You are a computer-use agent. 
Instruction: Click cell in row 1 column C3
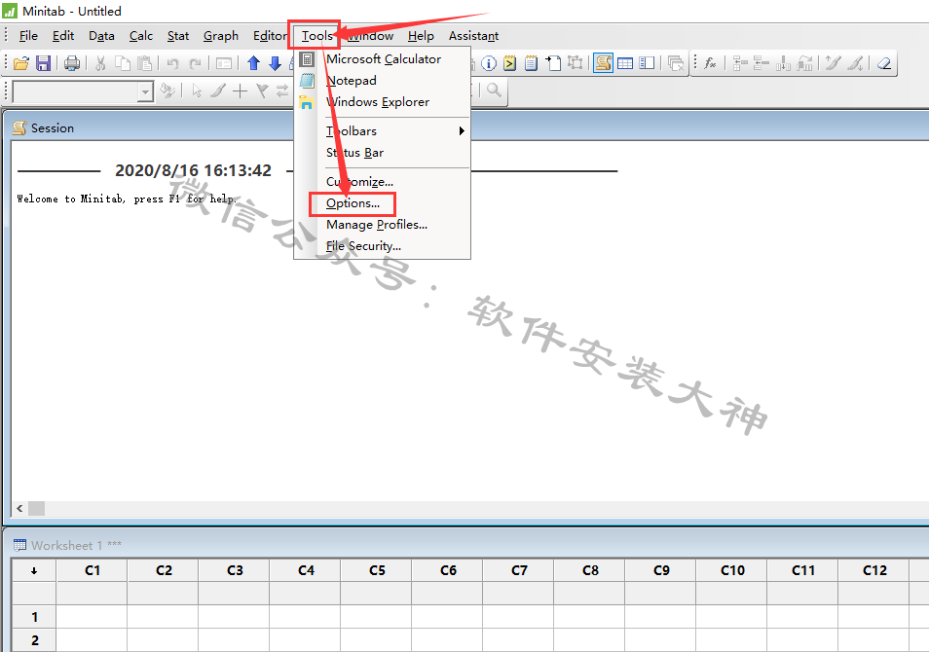pyautogui.click(x=234, y=616)
